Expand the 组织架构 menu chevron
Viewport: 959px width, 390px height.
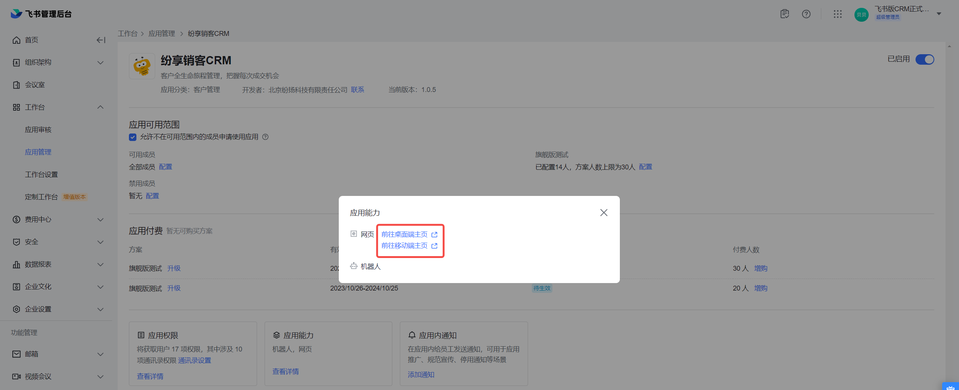[100, 62]
